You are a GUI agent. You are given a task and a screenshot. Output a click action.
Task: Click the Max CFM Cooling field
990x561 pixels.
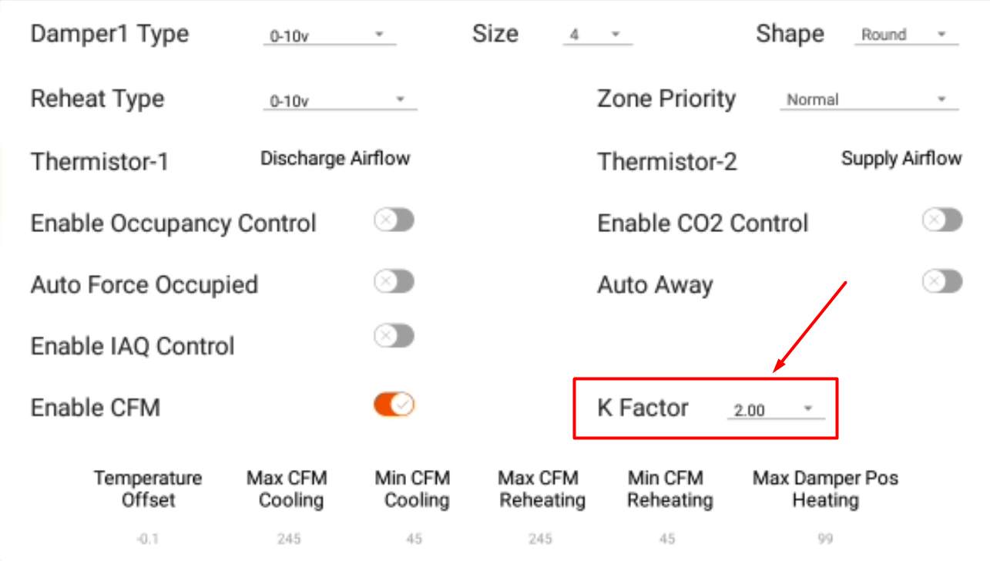[287, 538]
